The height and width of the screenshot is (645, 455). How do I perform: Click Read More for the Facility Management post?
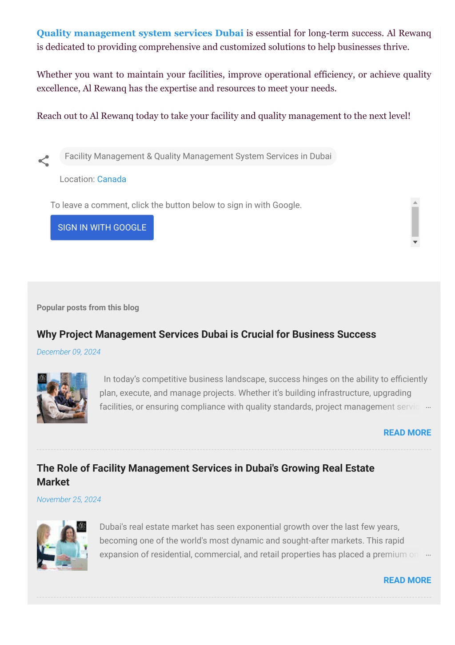(407, 580)
